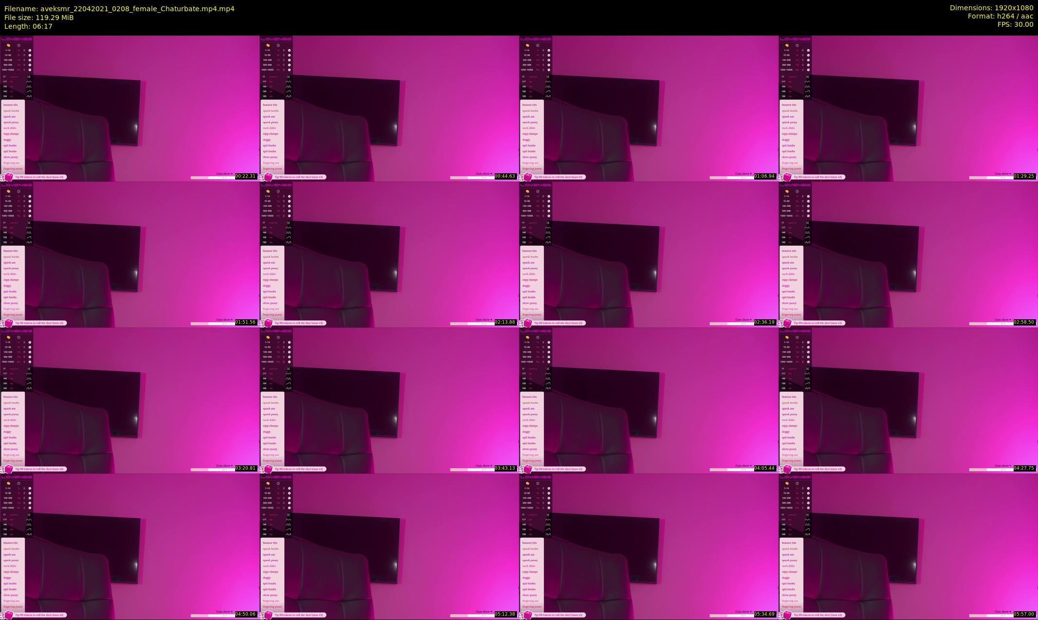Screen dimensions: 1038x620
Task: Open the frame at timestamp 02:36.19
Action: [x=649, y=254]
